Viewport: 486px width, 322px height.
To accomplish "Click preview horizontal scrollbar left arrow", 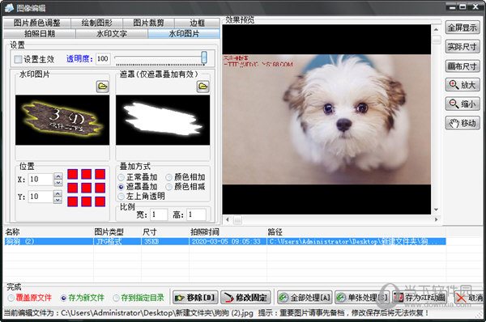I will 228,219.
